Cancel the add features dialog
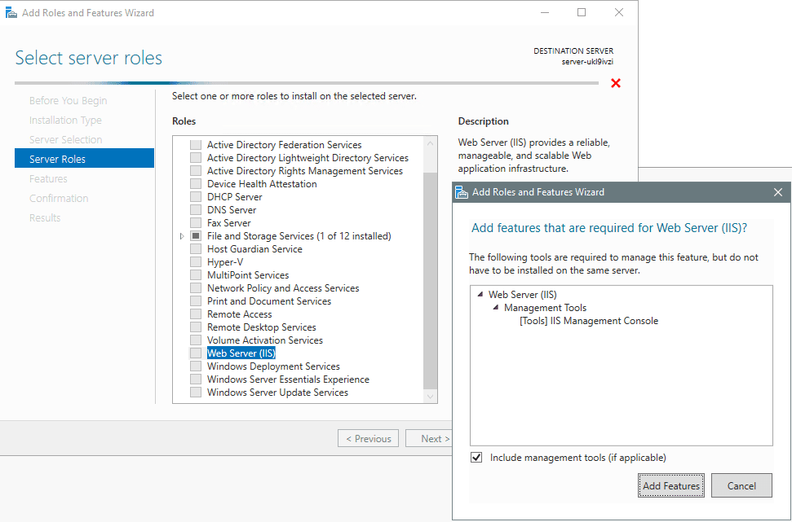The image size is (792, 522). point(741,485)
